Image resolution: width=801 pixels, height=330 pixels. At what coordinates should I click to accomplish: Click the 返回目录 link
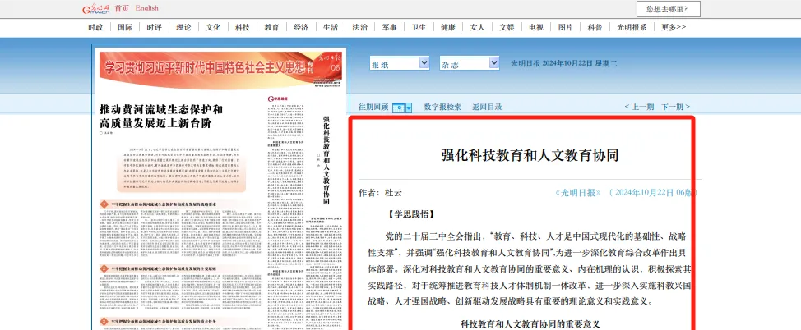487,107
